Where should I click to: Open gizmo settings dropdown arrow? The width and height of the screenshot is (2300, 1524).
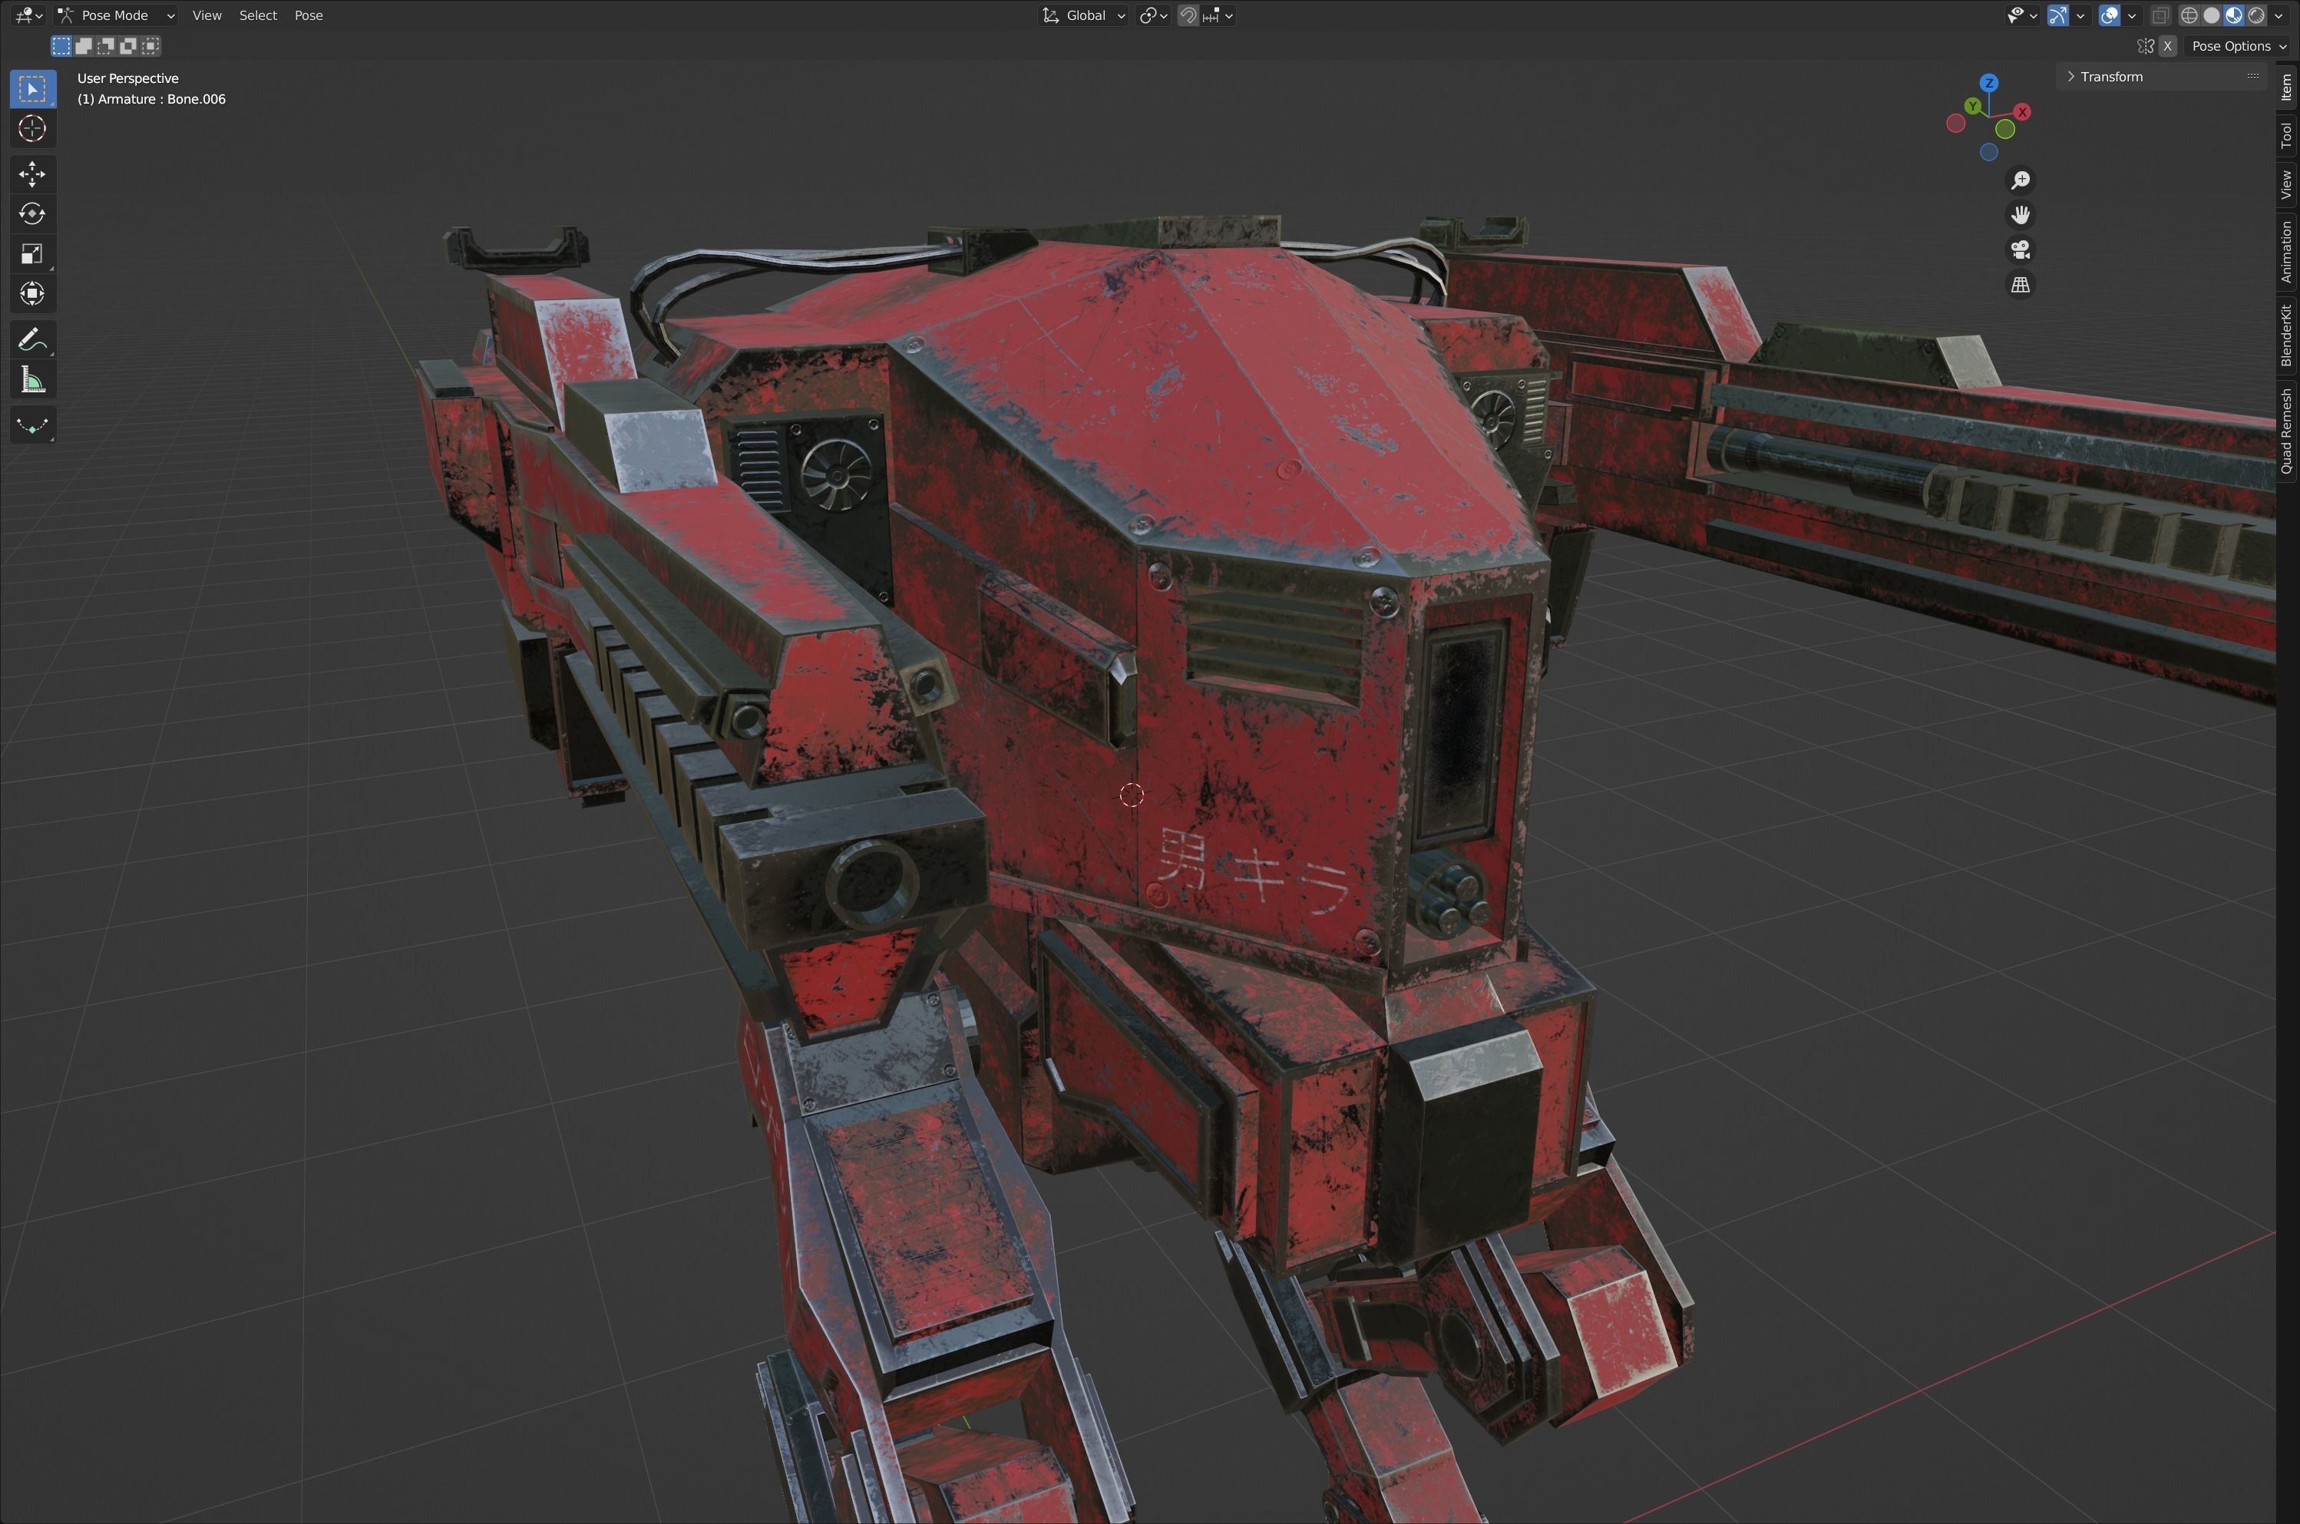pos(2080,15)
